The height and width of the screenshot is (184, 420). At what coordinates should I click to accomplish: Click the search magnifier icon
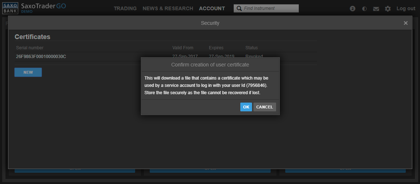pyautogui.click(x=239, y=8)
